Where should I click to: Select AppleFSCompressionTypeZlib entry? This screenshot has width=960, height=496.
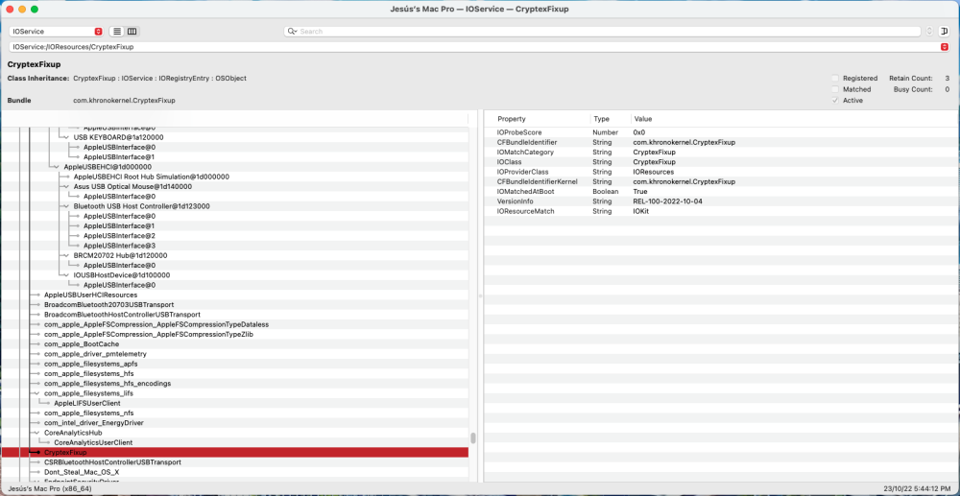pyautogui.click(x=149, y=334)
